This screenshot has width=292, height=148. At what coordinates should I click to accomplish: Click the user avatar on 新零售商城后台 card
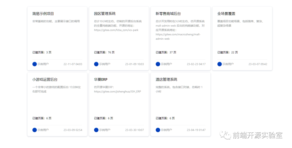[158, 64]
